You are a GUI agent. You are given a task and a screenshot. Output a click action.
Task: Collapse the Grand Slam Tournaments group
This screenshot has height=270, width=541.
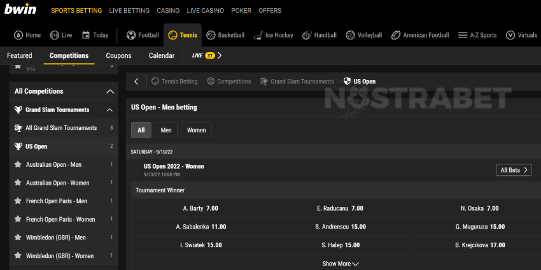109,110
